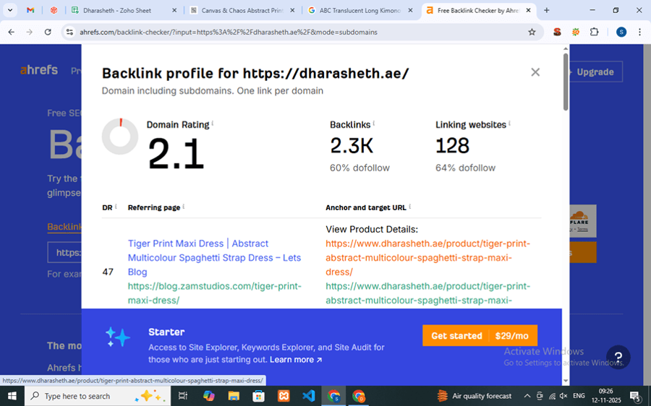
Task: Open network status in system tray
Action: [552, 396]
